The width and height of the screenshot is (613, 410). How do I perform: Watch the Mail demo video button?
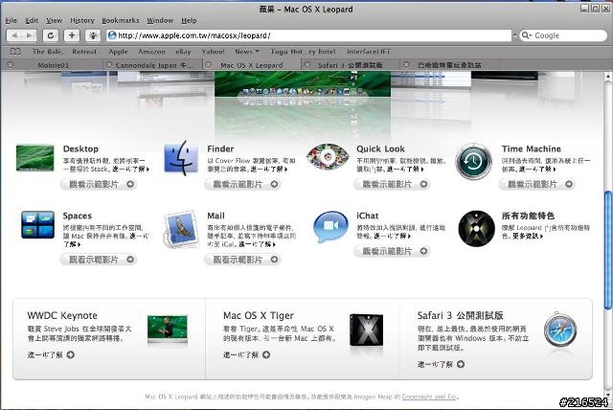click(242, 260)
